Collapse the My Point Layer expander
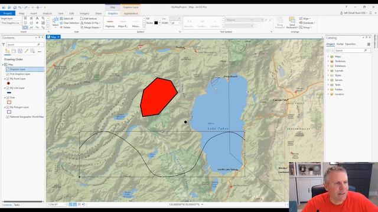 coord(5,78)
